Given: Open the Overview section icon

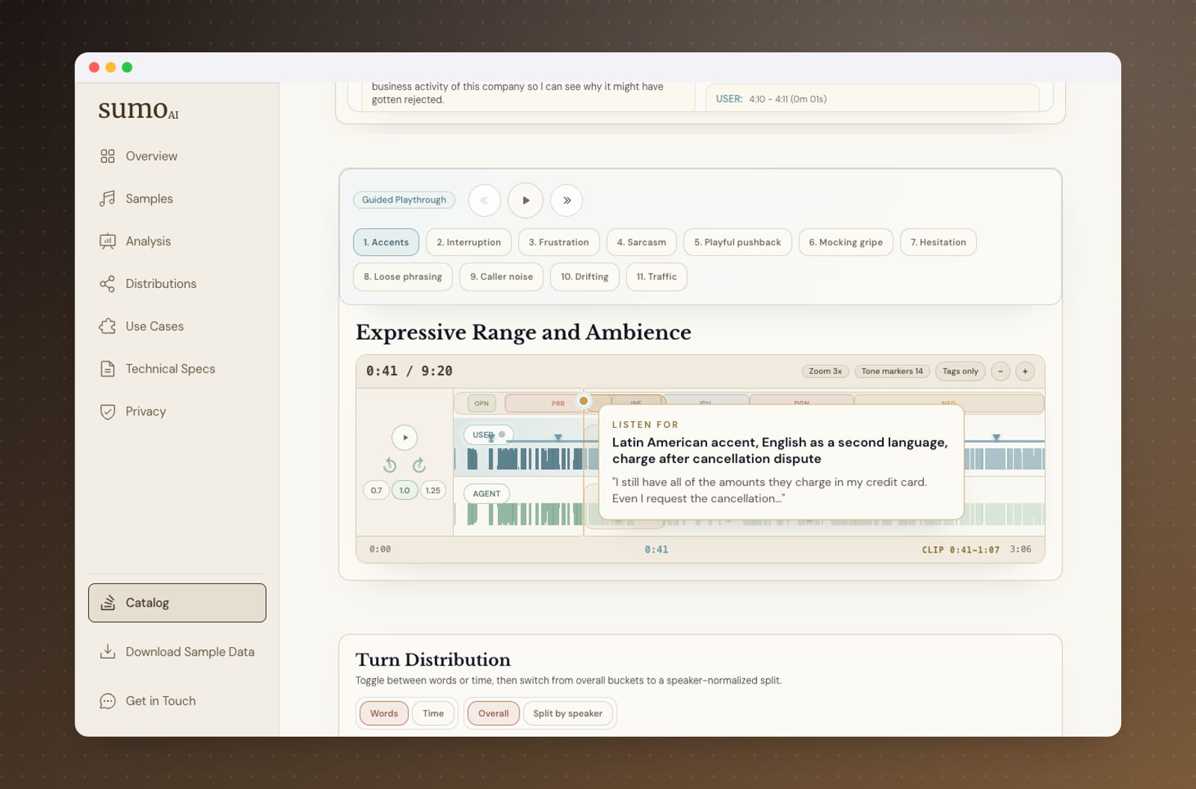Looking at the screenshot, I should 108,156.
